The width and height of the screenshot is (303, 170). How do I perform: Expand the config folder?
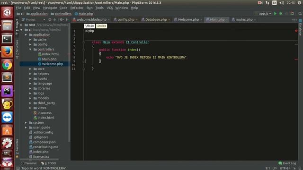[x=30, y=44]
